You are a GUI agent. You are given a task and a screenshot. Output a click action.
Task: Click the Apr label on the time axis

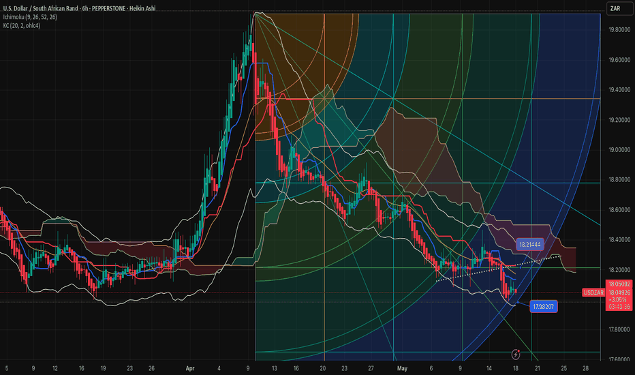coord(190,368)
